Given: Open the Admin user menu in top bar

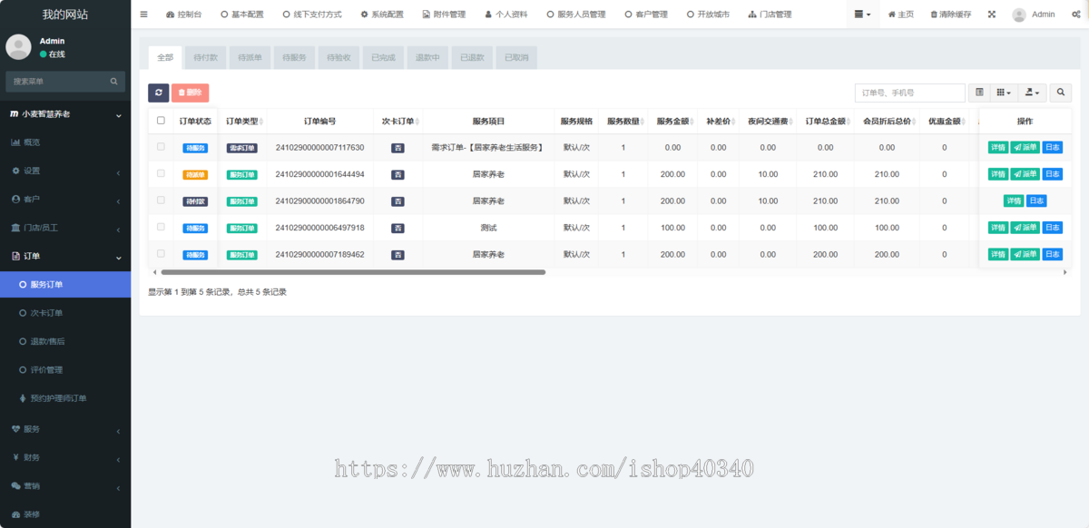Looking at the screenshot, I should pyautogui.click(x=1034, y=15).
